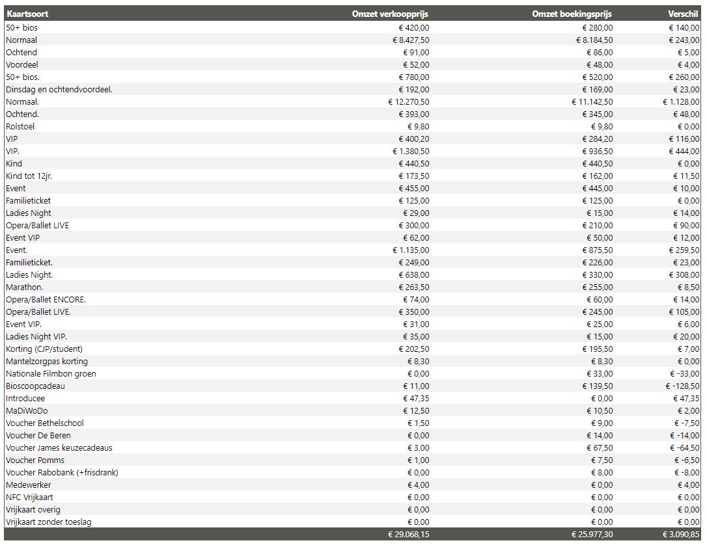
Task: Select the 'Kind tot 12jr.' row label
Action: 29,176
